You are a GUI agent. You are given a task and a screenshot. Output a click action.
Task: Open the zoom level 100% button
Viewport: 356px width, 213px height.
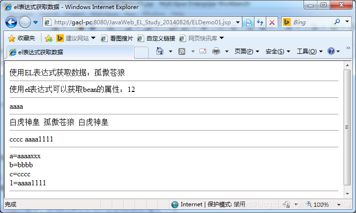[x=318, y=204]
